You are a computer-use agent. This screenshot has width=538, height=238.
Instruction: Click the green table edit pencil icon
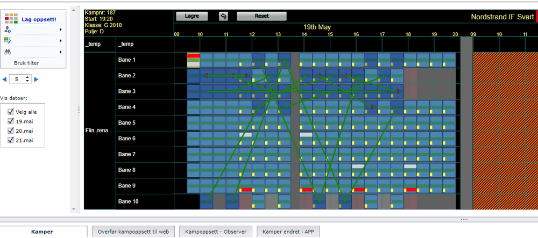[8, 41]
